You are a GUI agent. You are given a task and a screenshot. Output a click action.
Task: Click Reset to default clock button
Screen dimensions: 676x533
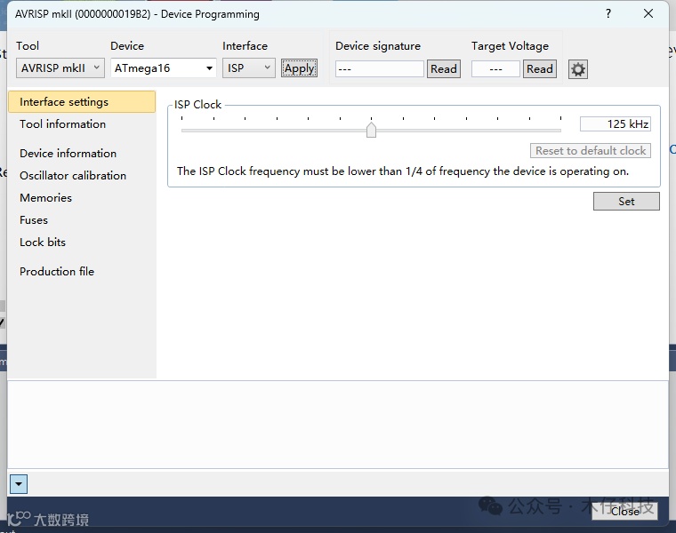pos(591,151)
